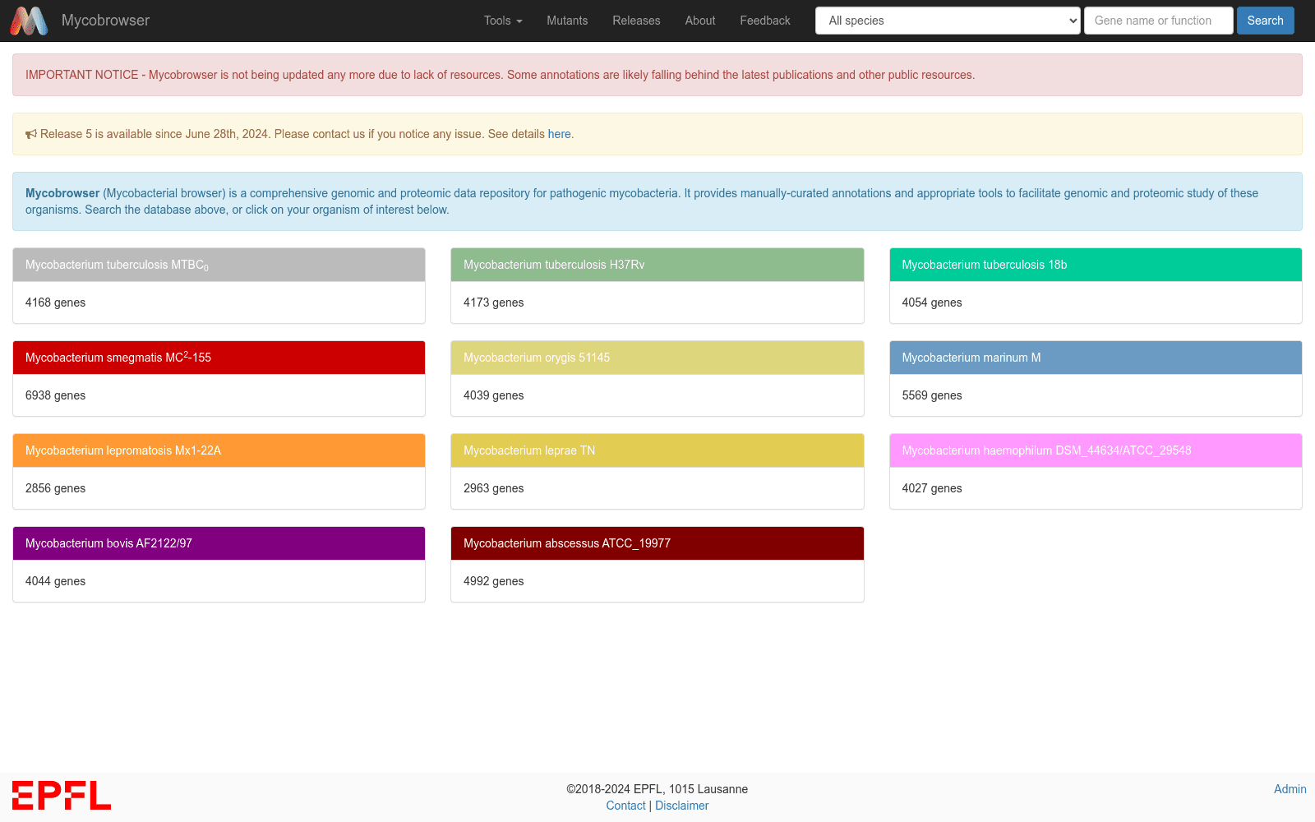Screen dimensions: 1315x822
Task: Open the Disclaimer link
Action: (x=681, y=806)
